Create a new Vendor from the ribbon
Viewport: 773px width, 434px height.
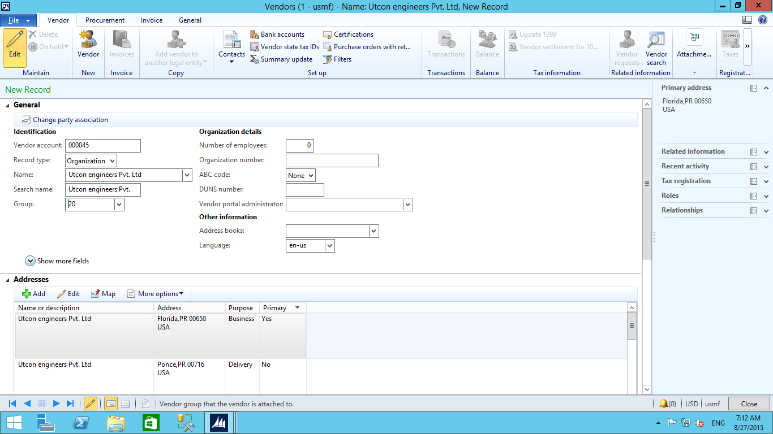click(x=88, y=44)
